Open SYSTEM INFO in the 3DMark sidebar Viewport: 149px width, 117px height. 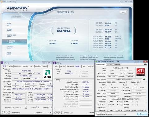[11, 35]
